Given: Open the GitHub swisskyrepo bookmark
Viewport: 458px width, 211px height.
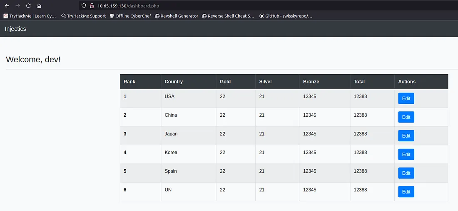Looking at the screenshot, I should 286,16.
